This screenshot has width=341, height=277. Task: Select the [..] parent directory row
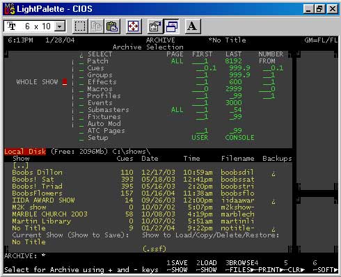tap(148, 166)
